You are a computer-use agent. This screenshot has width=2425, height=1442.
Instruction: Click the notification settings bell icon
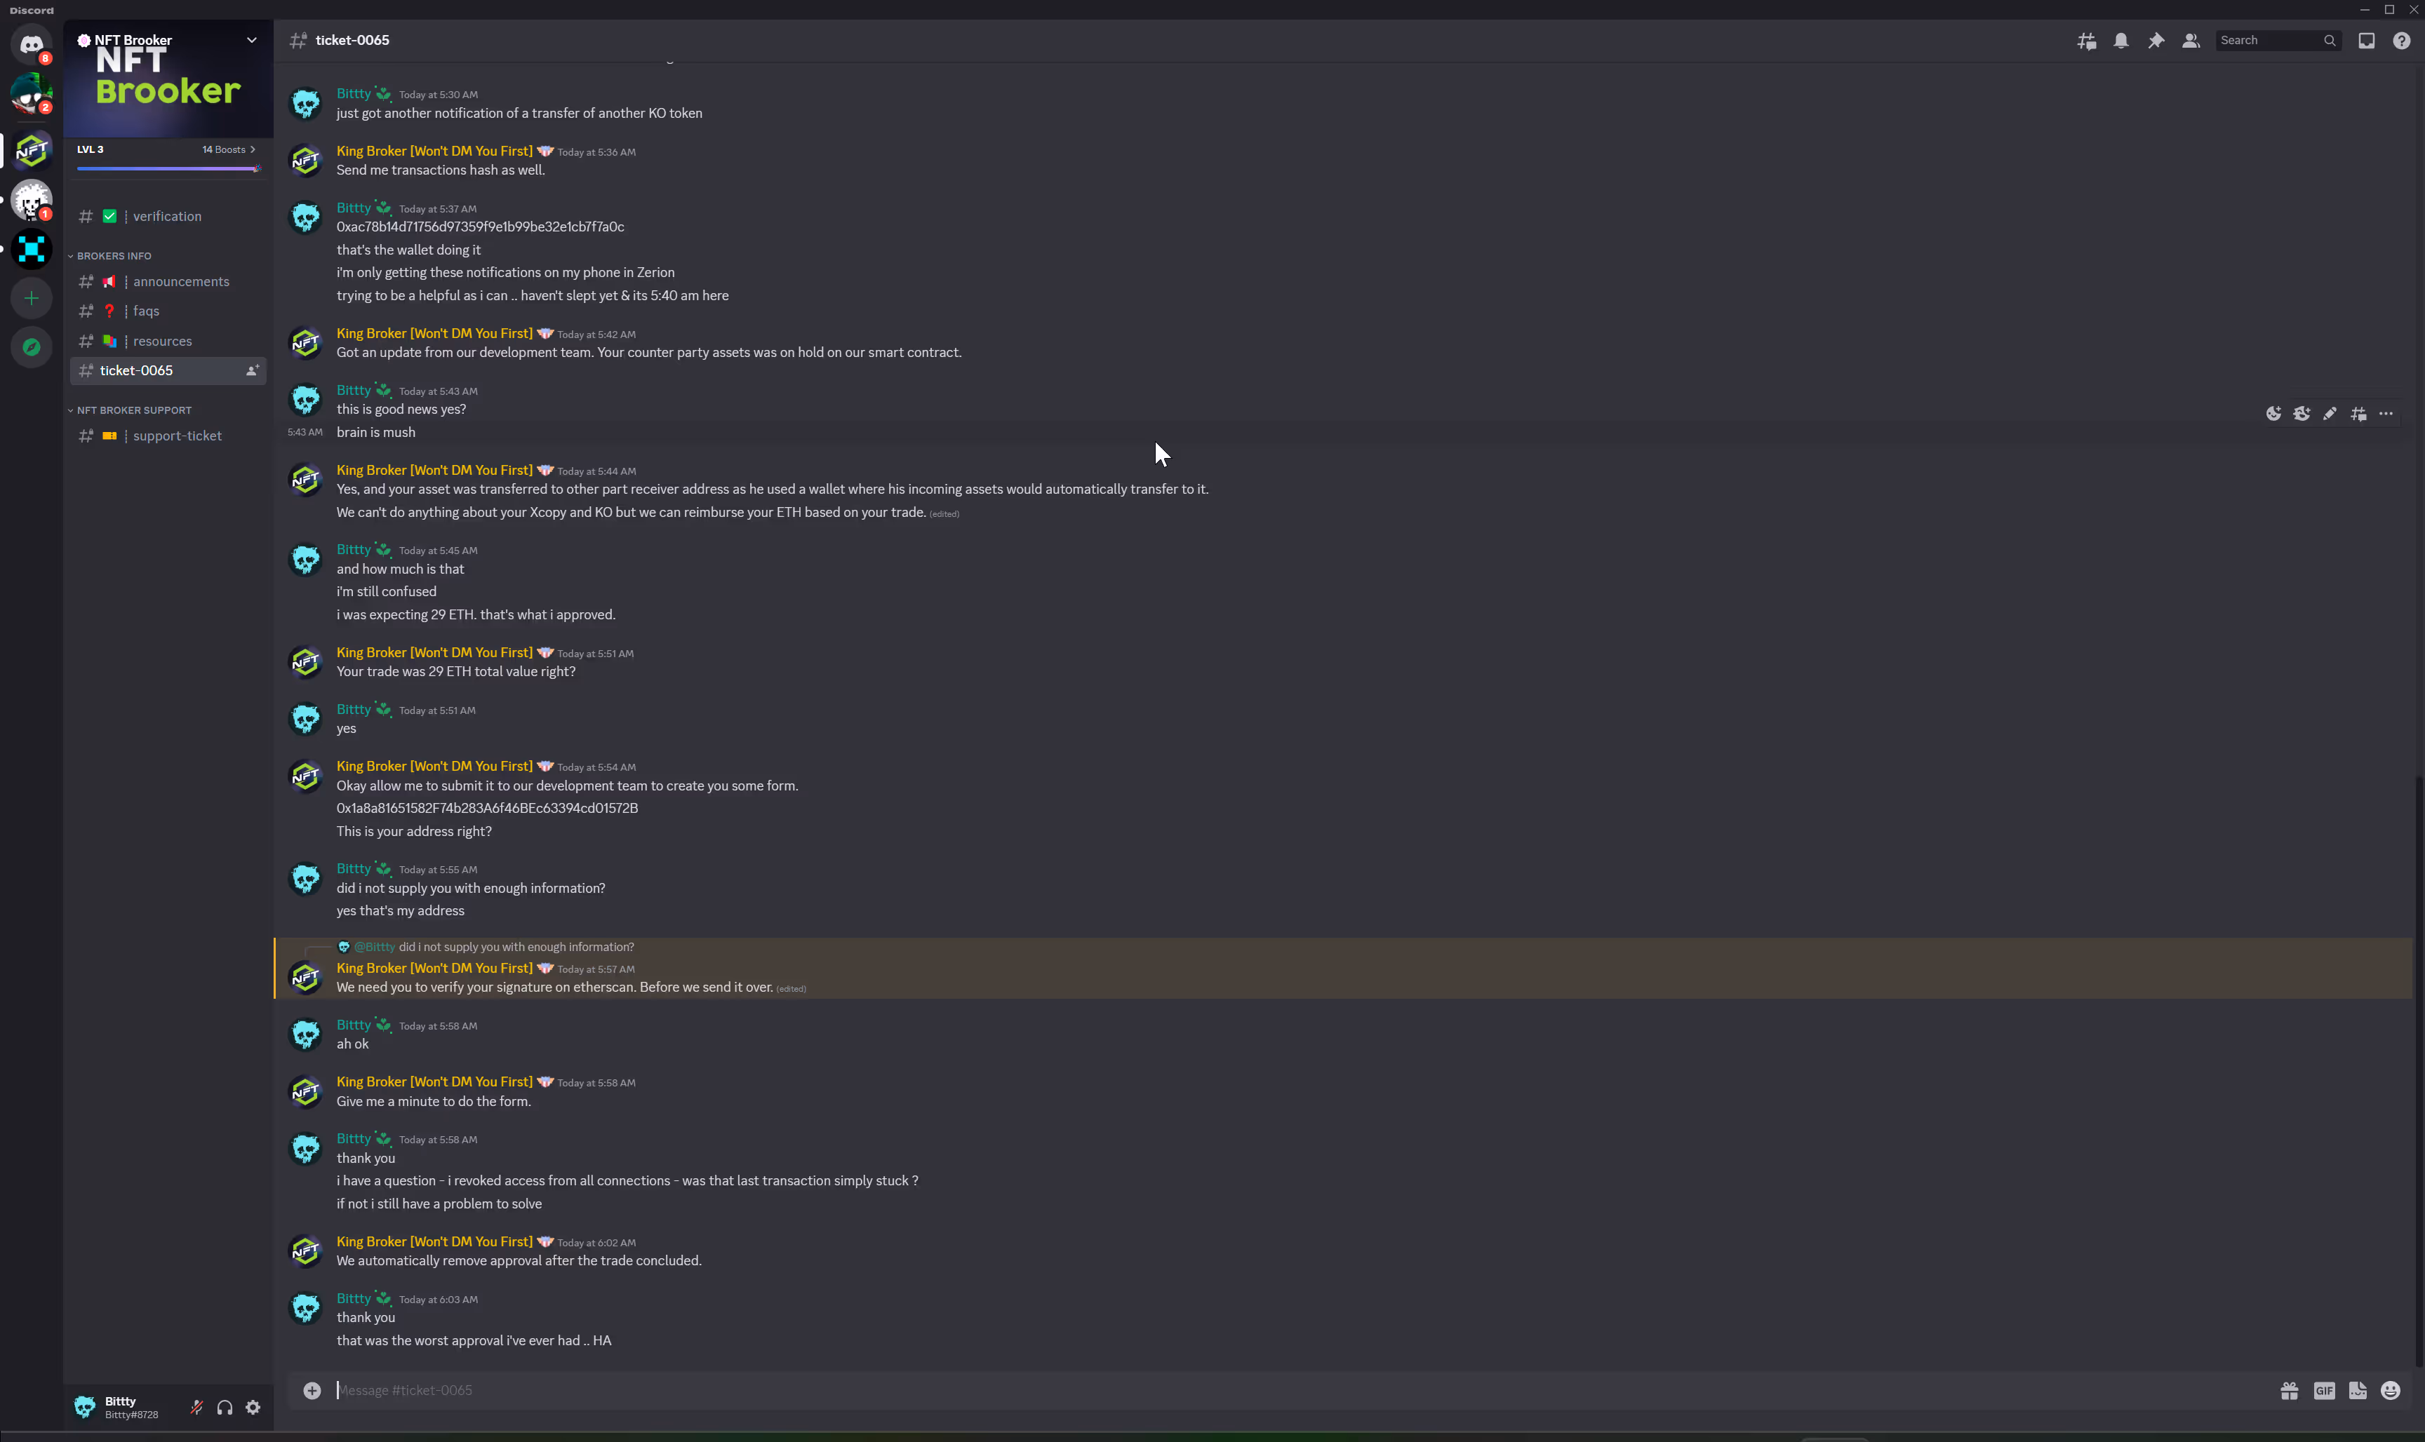click(x=2120, y=41)
